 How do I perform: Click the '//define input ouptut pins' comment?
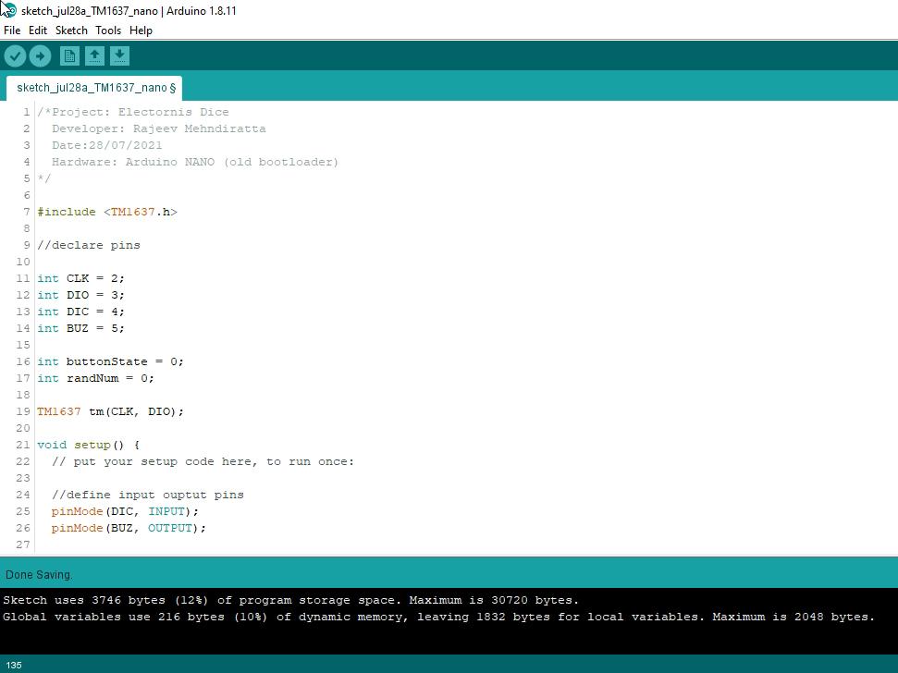(148, 495)
